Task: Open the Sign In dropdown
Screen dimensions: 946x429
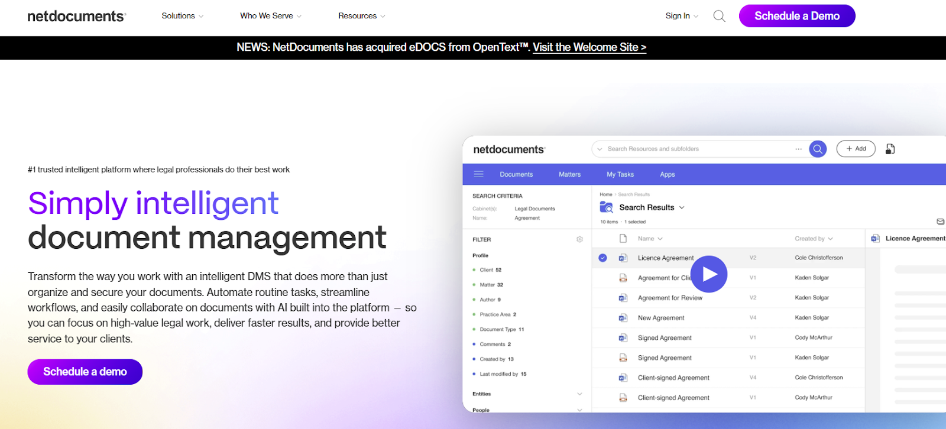Action: pyautogui.click(x=682, y=16)
